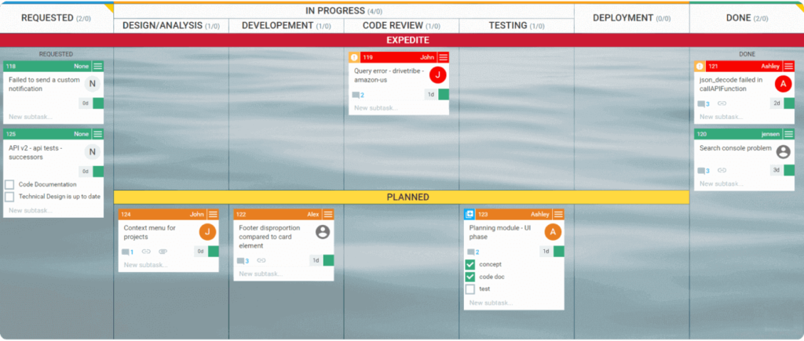This screenshot has height=341, width=804.
Task: Open the hamburger menu on card 119
Action: tap(444, 57)
